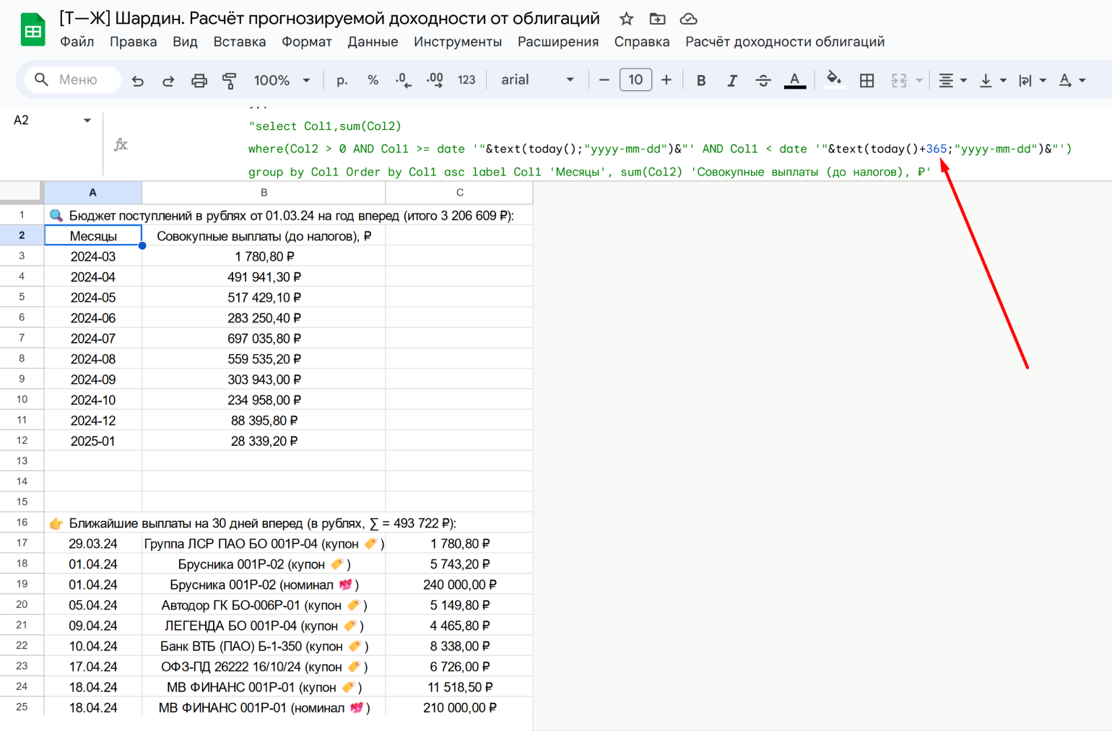Image resolution: width=1112 pixels, height=731 pixels.
Task: Open the Файл menu
Action: [77, 42]
